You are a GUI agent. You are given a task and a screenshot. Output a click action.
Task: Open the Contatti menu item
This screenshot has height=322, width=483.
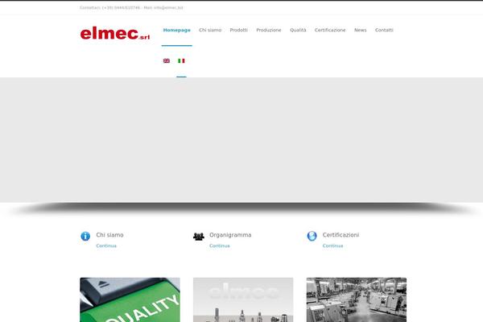(x=384, y=31)
